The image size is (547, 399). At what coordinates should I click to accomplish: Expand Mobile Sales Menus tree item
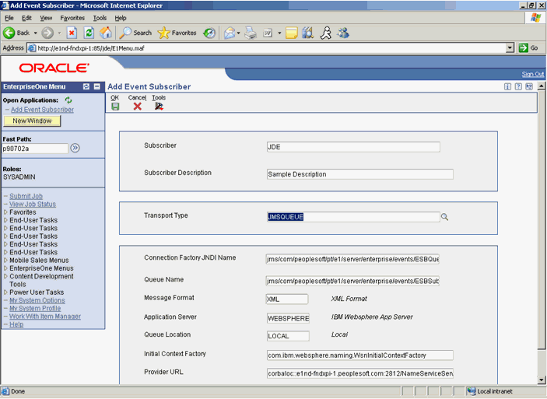[5, 261]
